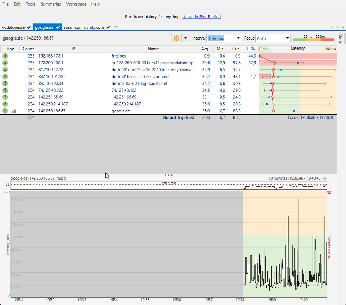Image resolution: width=346 pixels, height=305 pixels.
Task: Open the pause button dropdown arrow
Action: (x=186, y=38)
